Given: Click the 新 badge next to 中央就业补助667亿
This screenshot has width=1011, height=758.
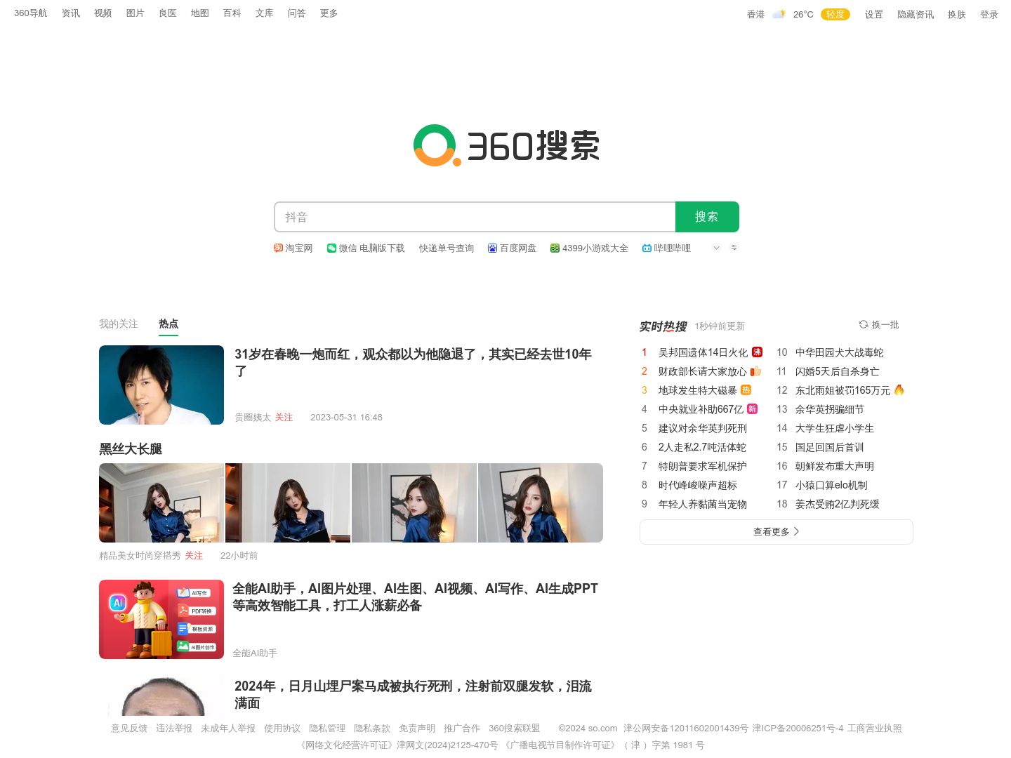Looking at the screenshot, I should (x=752, y=408).
